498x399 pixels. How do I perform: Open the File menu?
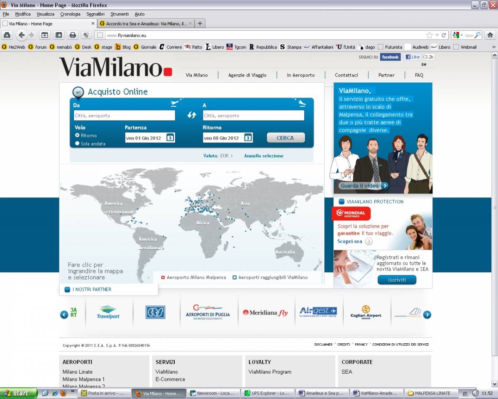pyautogui.click(x=6, y=14)
